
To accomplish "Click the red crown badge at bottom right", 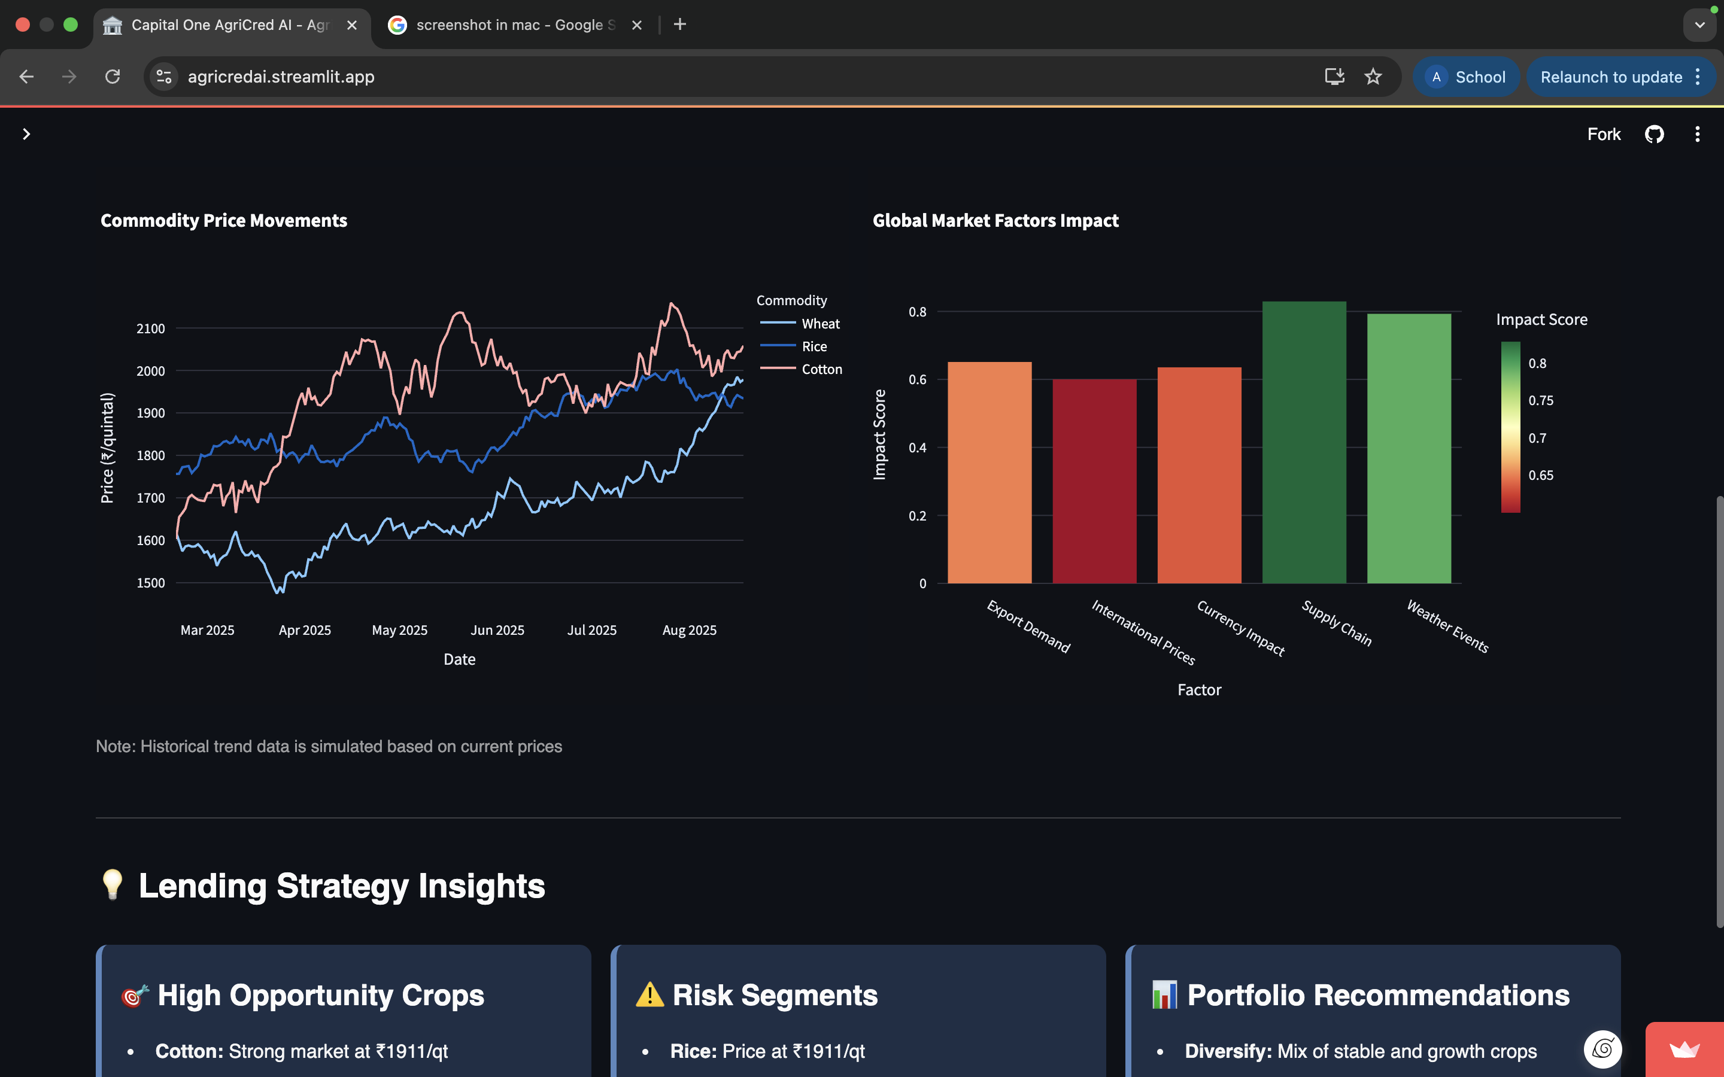I will pyautogui.click(x=1684, y=1049).
